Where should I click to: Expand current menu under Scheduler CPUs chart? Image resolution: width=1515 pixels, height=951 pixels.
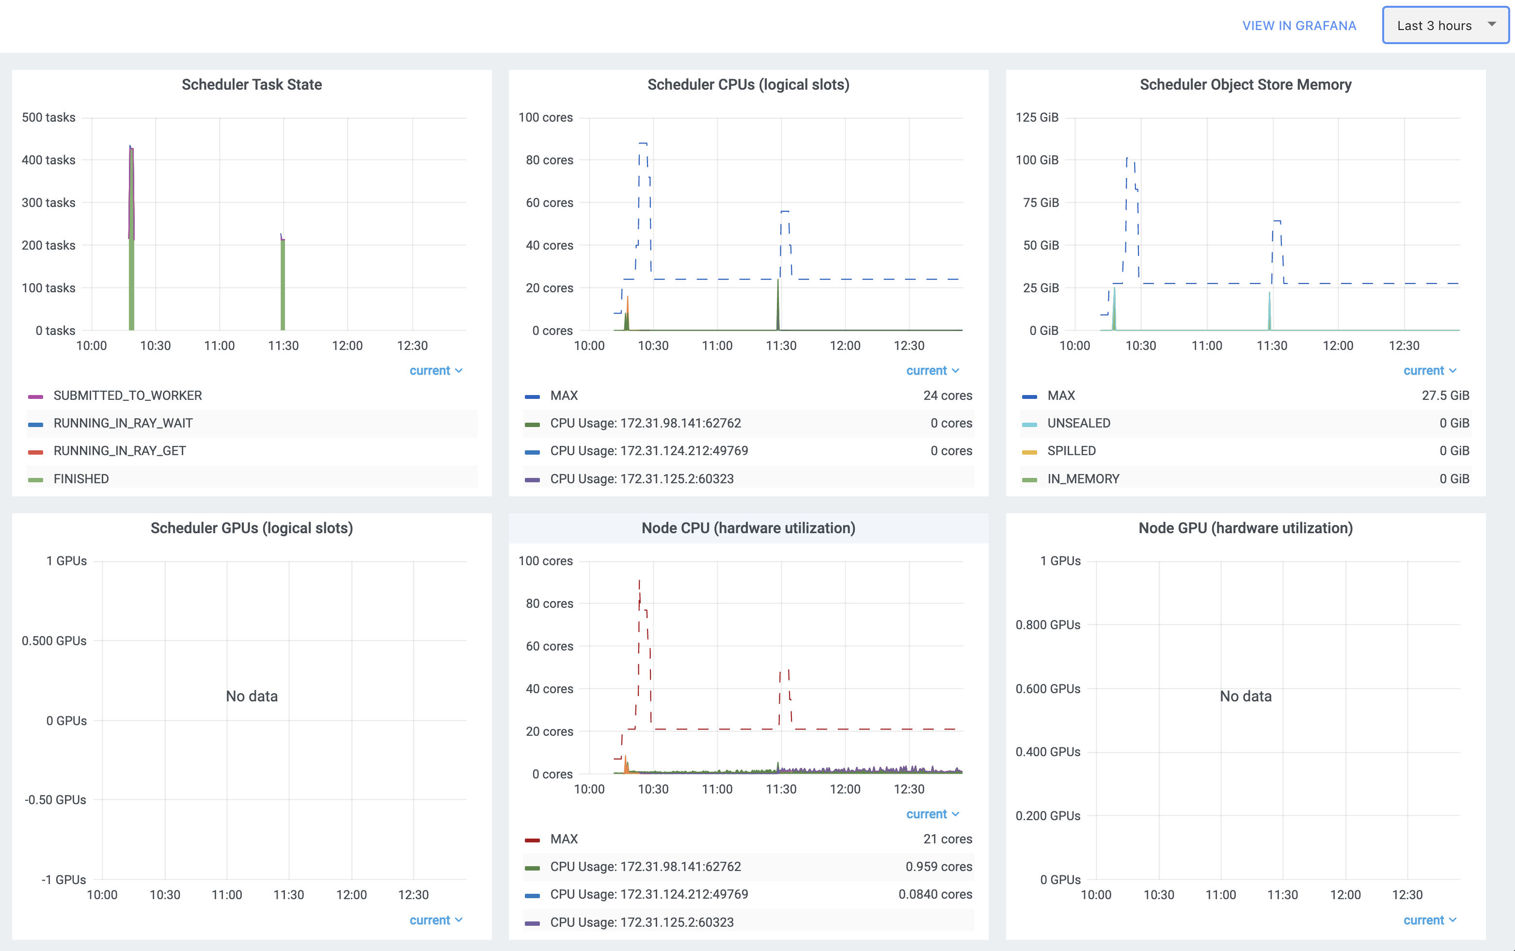point(932,370)
